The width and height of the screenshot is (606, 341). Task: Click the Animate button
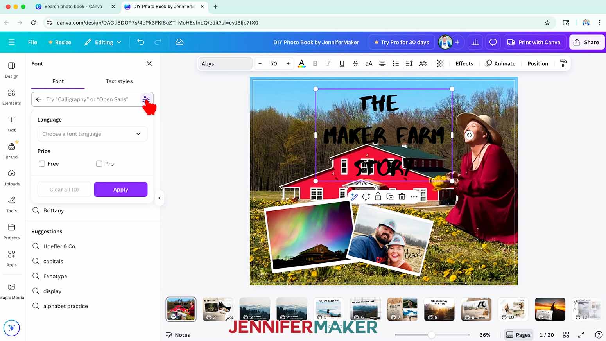coord(500,63)
